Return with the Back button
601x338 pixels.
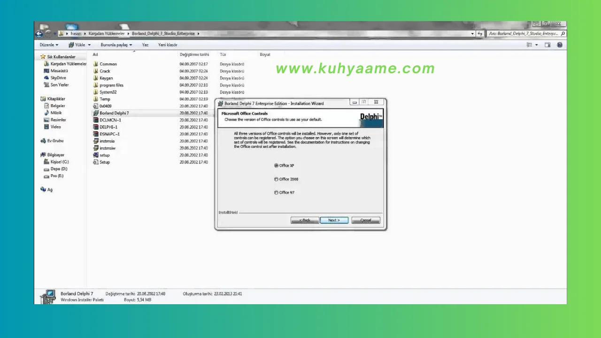point(305,220)
